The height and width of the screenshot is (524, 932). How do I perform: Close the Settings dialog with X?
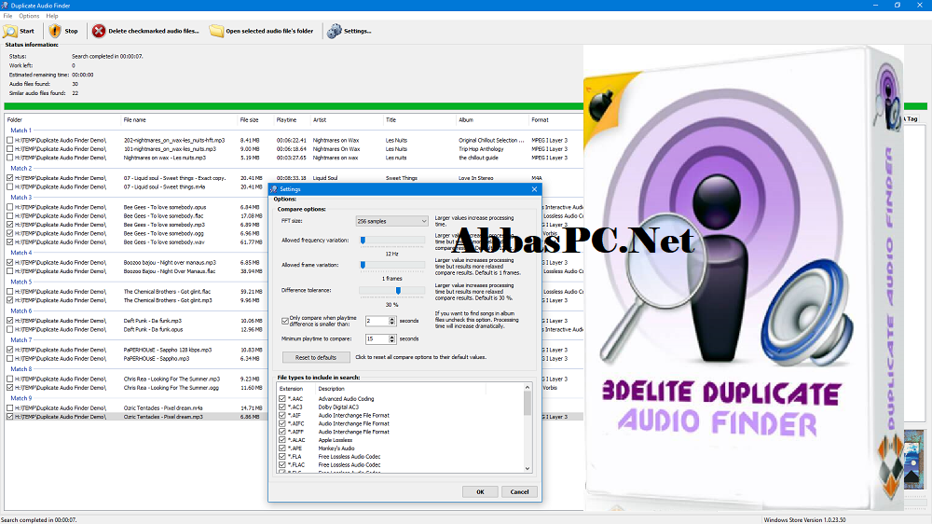tap(534, 189)
